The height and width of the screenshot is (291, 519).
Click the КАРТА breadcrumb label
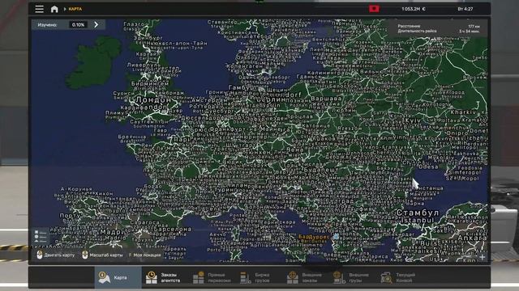75,9
